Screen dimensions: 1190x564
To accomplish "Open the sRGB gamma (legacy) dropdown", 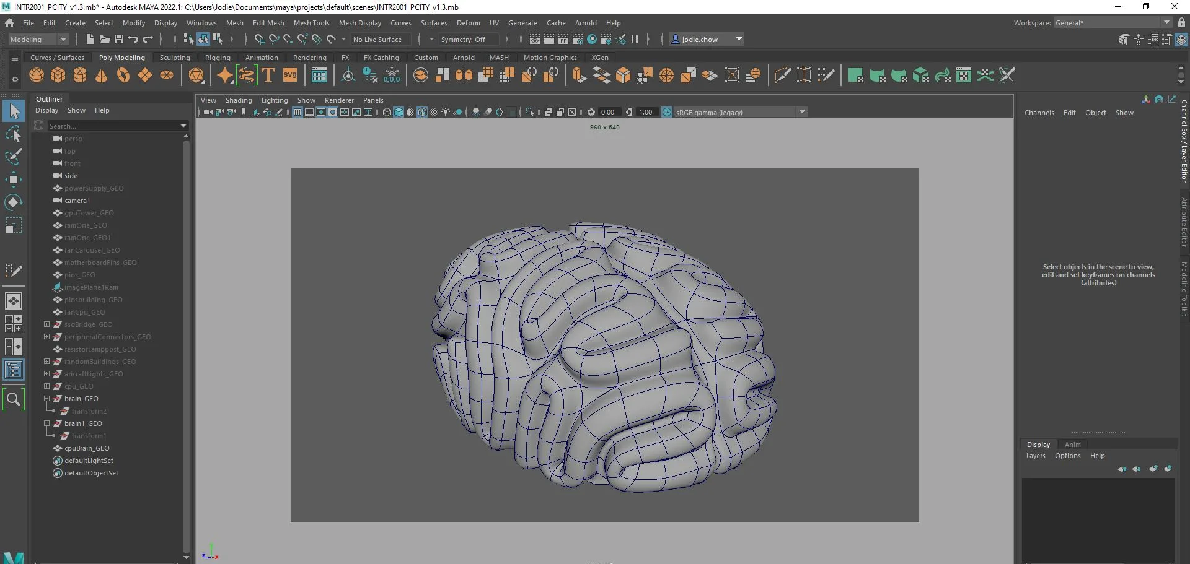I will click(x=740, y=112).
